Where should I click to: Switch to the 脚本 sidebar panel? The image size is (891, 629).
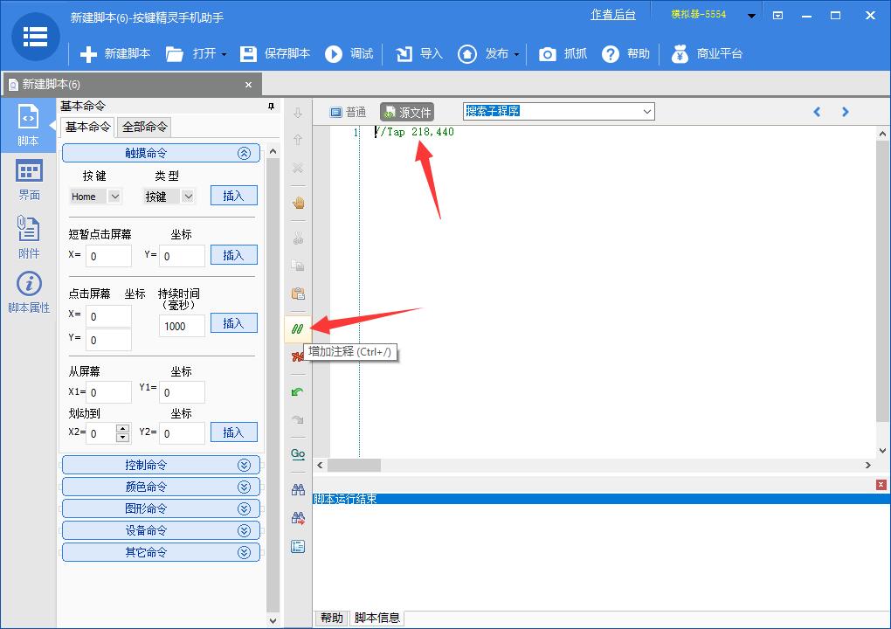(x=28, y=125)
